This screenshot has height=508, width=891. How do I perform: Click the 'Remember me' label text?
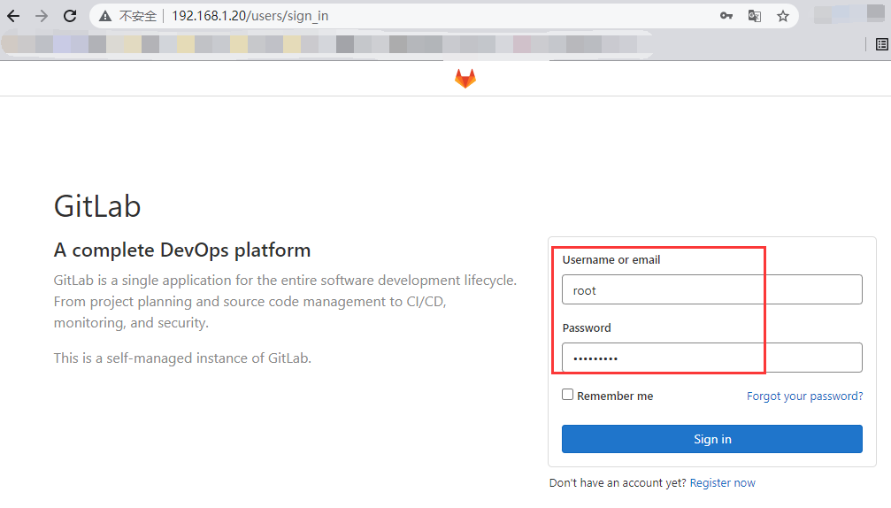click(615, 396)
